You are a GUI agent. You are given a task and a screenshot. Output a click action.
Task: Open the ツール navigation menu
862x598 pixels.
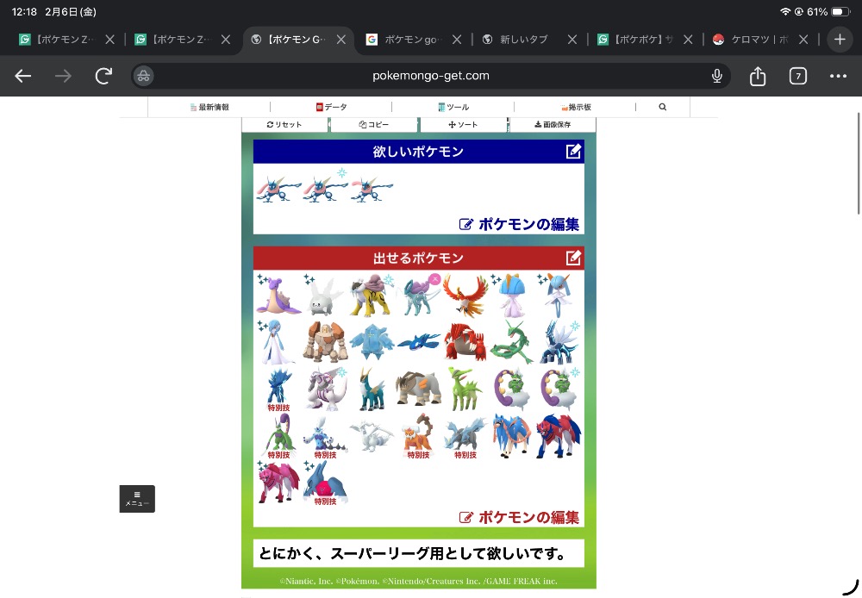(x=453, y=107)
